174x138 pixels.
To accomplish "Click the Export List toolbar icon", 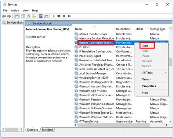I will (x=34, y=16).
